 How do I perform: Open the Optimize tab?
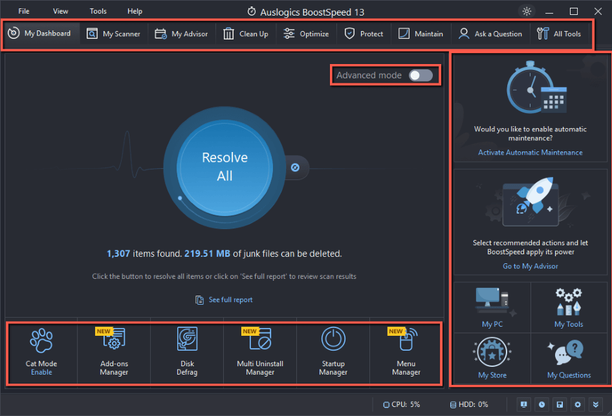[307, 34]
